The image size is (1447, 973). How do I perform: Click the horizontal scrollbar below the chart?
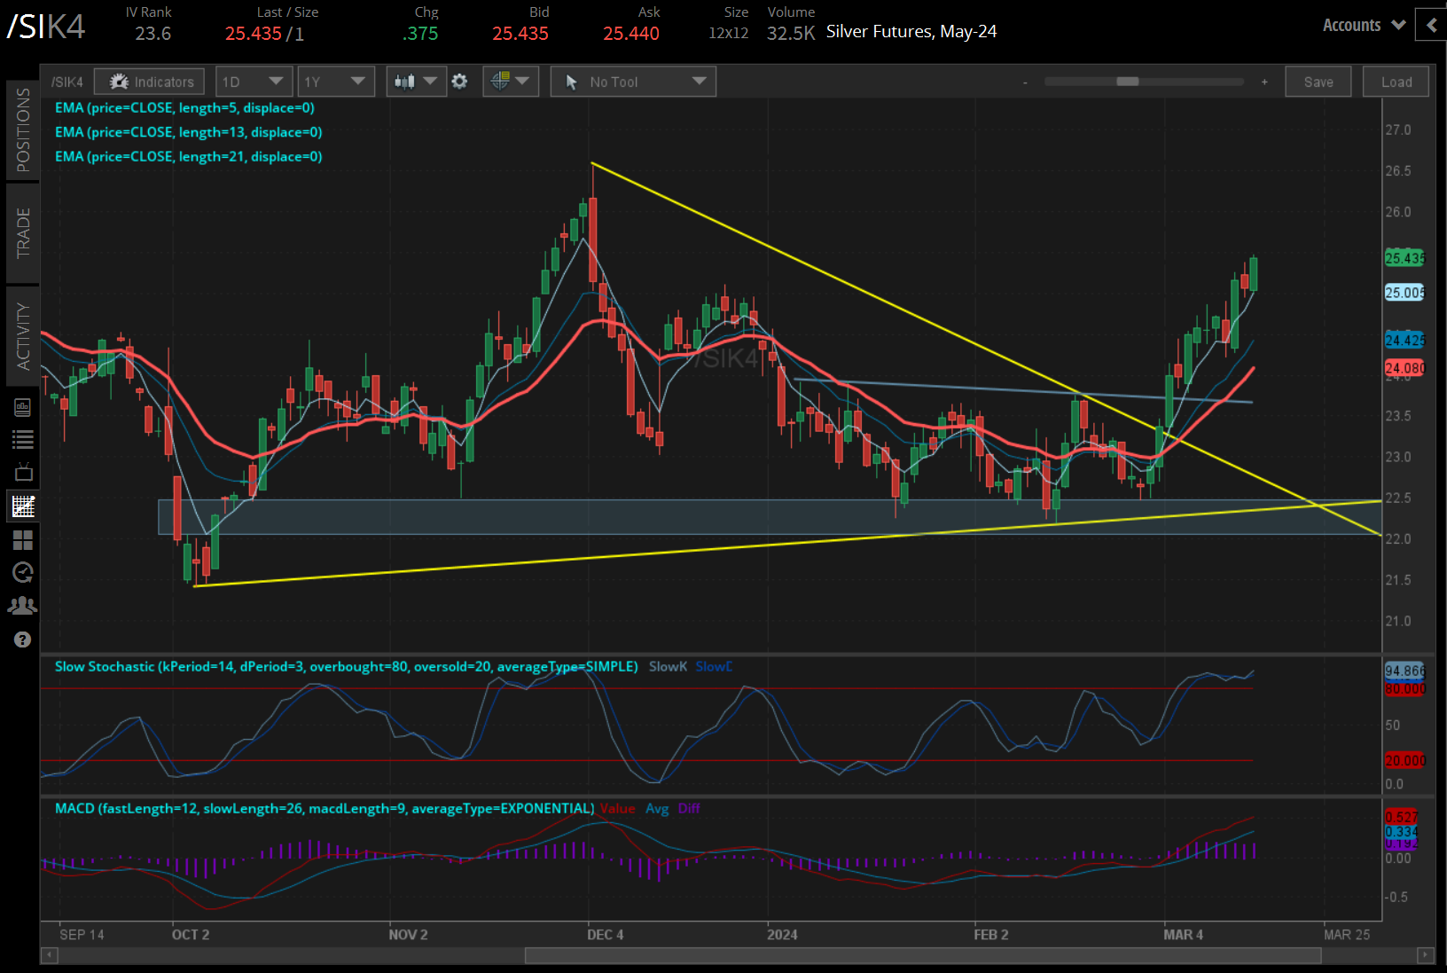tap(922, 955)
